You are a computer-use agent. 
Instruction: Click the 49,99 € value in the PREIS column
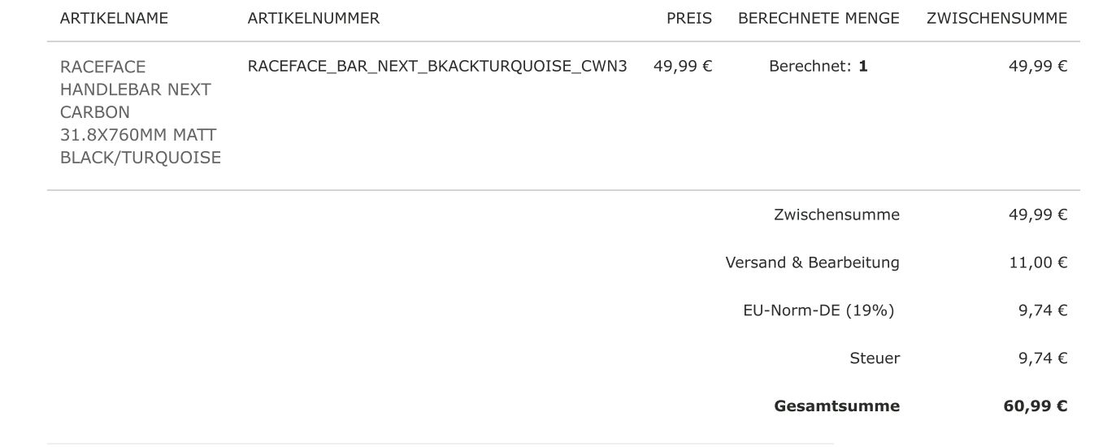[x=682, y=67]
